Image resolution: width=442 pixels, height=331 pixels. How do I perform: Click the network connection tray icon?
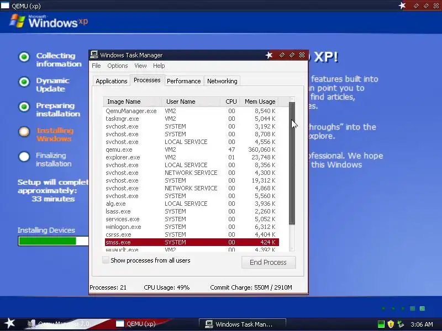400,324
